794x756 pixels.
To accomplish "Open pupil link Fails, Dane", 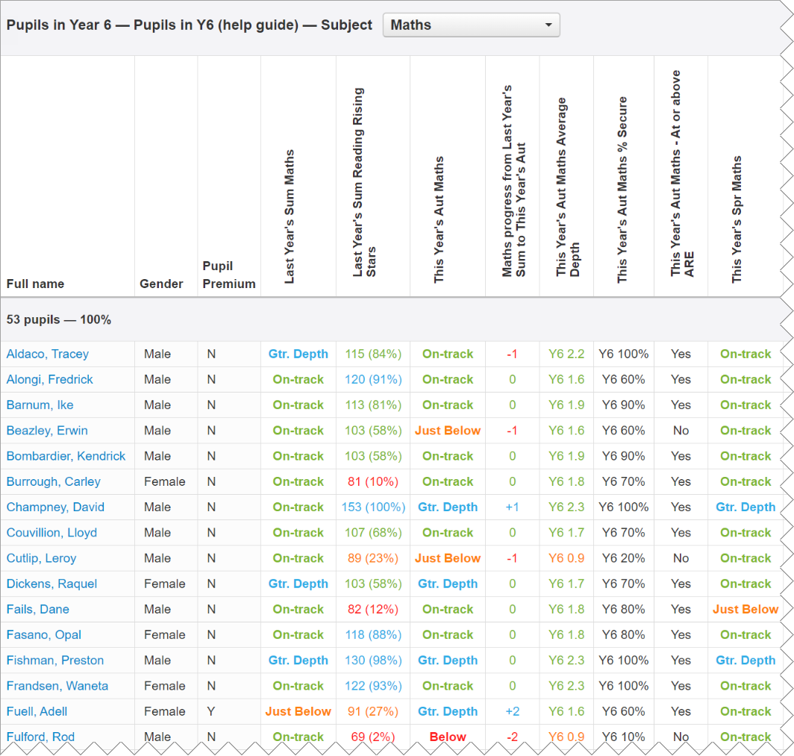I will 38,609.
